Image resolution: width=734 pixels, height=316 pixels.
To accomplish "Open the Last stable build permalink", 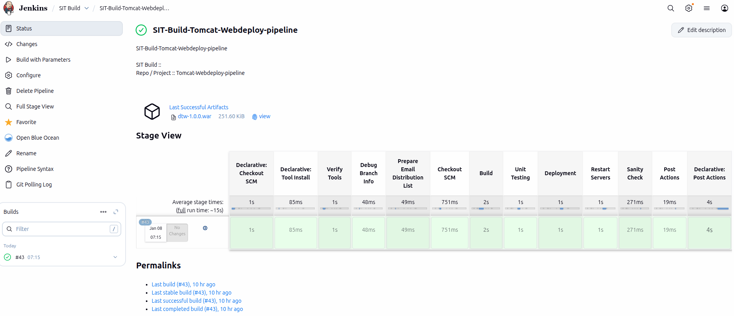I will click(191, 292).
